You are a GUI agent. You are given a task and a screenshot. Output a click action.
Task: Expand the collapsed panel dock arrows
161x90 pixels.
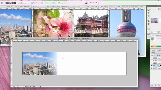click(x=149, y=6)
